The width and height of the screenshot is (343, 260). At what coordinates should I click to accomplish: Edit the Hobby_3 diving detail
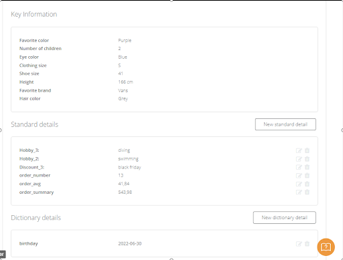[299, 150]
